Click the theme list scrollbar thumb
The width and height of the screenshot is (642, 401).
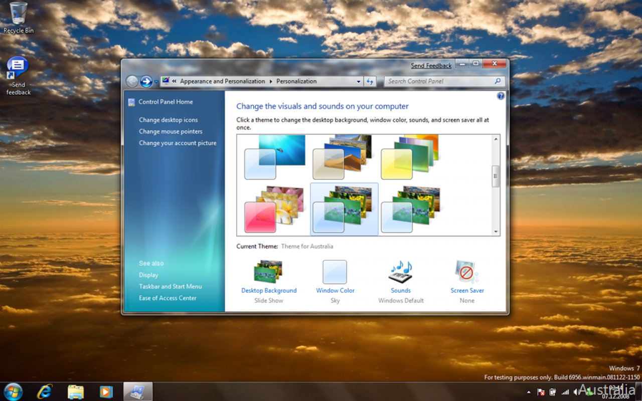click(496, 176)
